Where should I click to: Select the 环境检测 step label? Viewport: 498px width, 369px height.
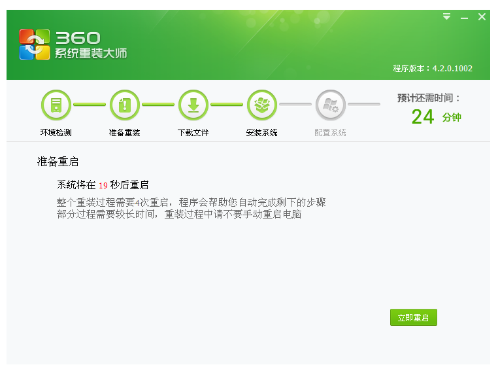[x=56, y=133]
